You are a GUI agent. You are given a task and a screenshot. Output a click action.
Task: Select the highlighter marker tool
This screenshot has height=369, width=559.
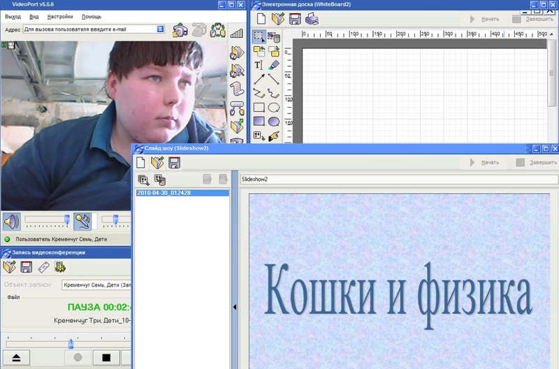pos(274,65)
